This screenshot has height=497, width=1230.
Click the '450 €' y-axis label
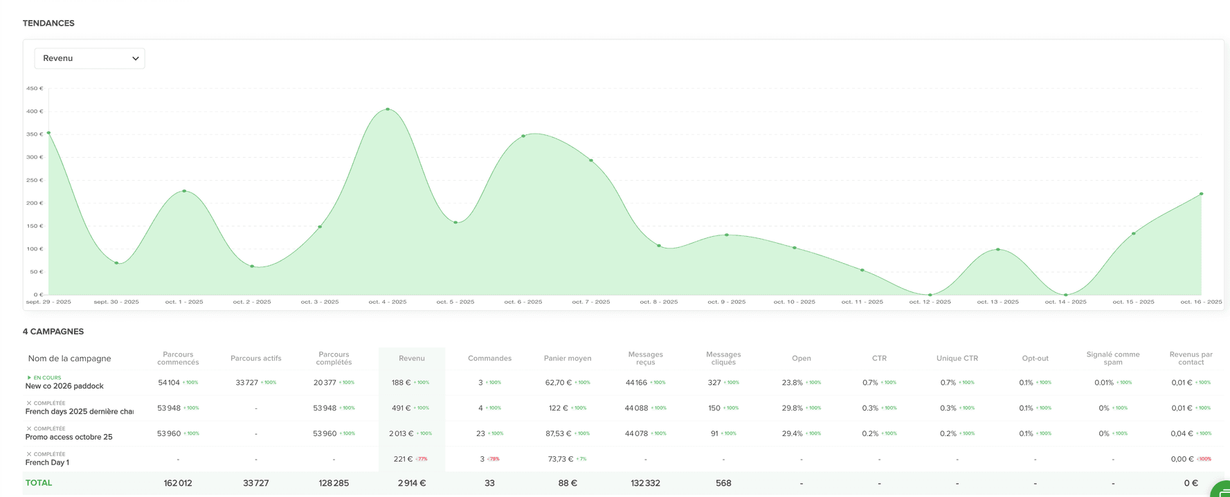(35, 89)
